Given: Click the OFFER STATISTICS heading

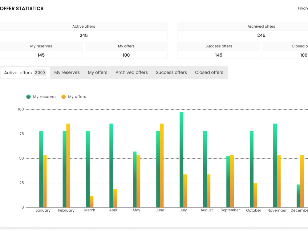Looking at the screenshot, I should pyautogui.click(x=22, y=9).
